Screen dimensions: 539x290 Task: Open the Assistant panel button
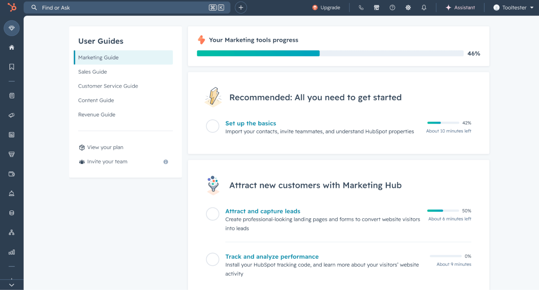460,8
